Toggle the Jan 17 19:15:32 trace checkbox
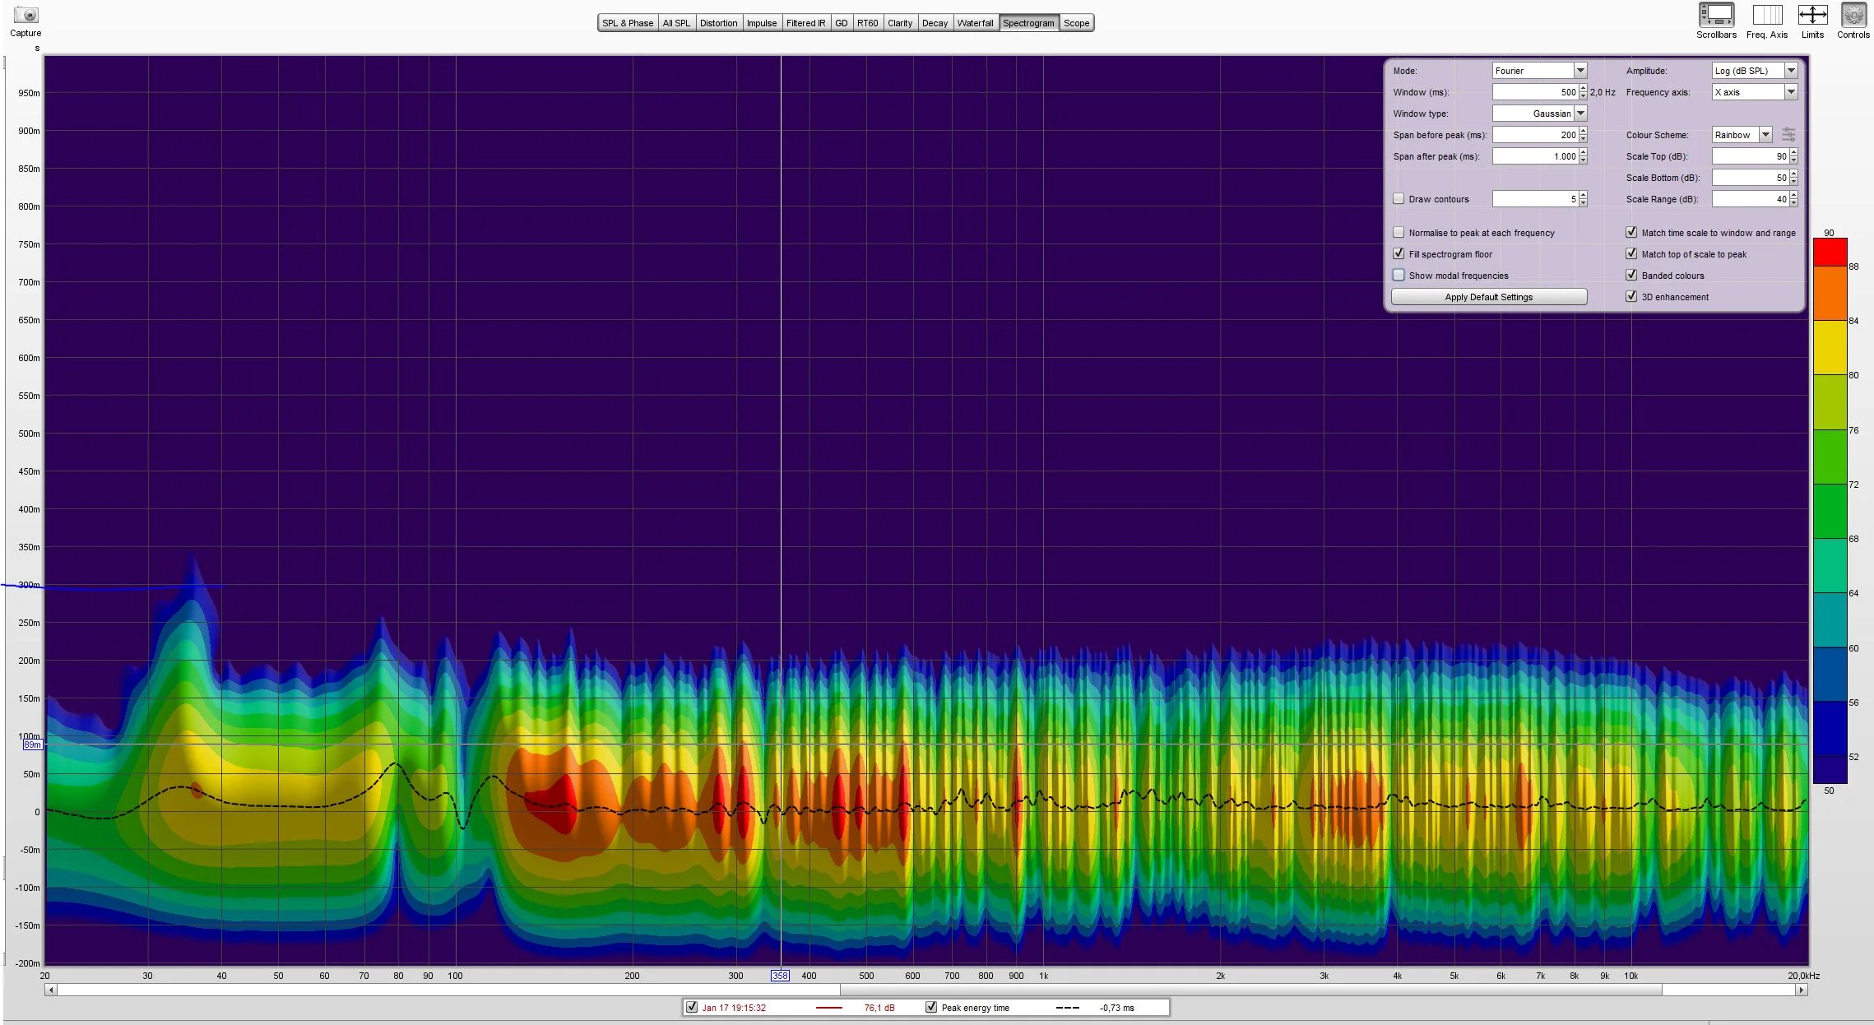The image size is (1874, 1025). point(692,1007)
